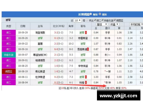Click the 盘口 column header
The image size is (143, 103).
[108, 28]
